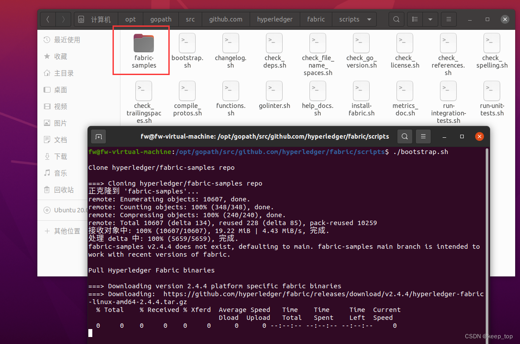Maximize the terminal window
This screenshot has height=344, width=520.
tap(462, 136)
